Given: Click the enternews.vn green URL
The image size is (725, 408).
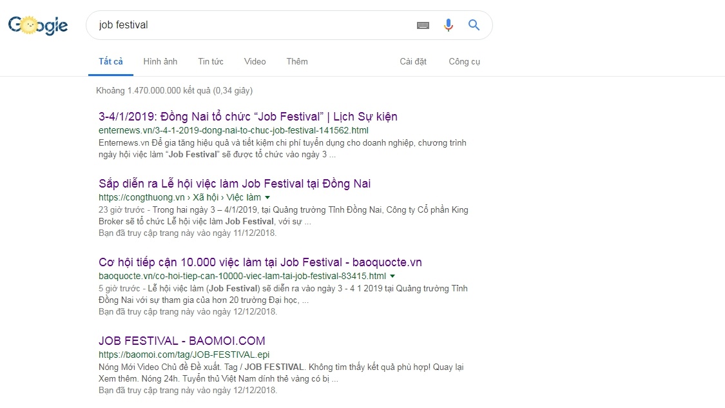Looking at the screenshot, I should [233, 130].
